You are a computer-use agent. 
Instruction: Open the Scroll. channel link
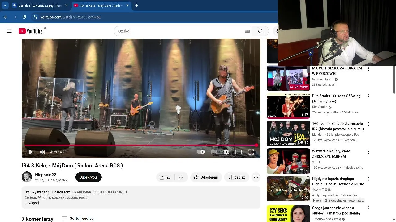[316, 162]
